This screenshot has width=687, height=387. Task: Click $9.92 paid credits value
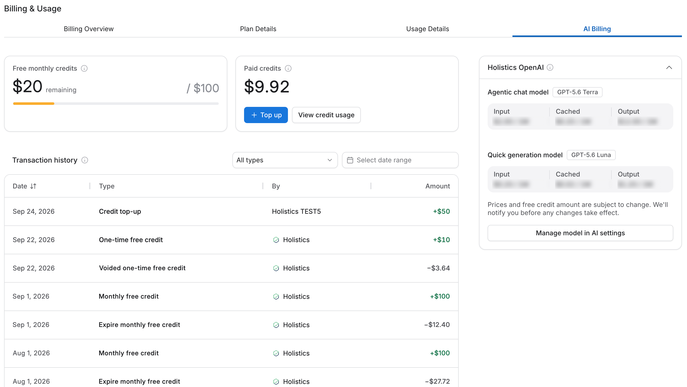point(267,87)
